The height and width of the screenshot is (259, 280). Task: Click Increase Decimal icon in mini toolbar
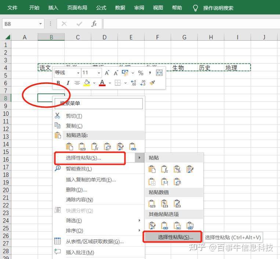pyautogui.click(x=134, y=83)
